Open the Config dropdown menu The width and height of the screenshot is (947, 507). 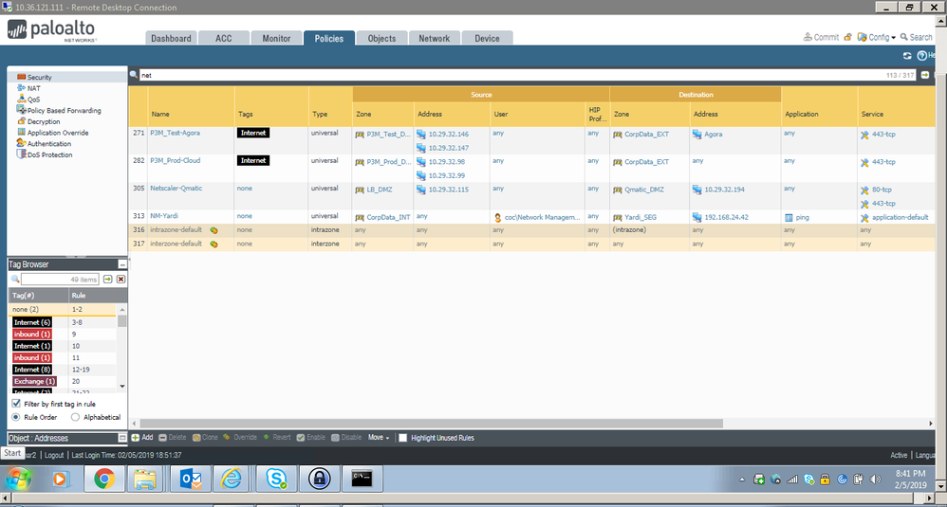pos(879,38)
